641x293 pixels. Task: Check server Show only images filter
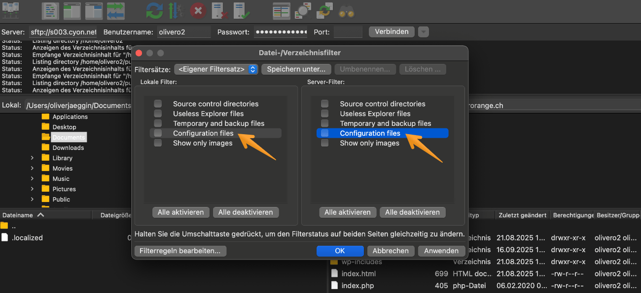click(x=324, y=143)
